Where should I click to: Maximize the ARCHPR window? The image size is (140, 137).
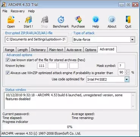coord(128,5)
